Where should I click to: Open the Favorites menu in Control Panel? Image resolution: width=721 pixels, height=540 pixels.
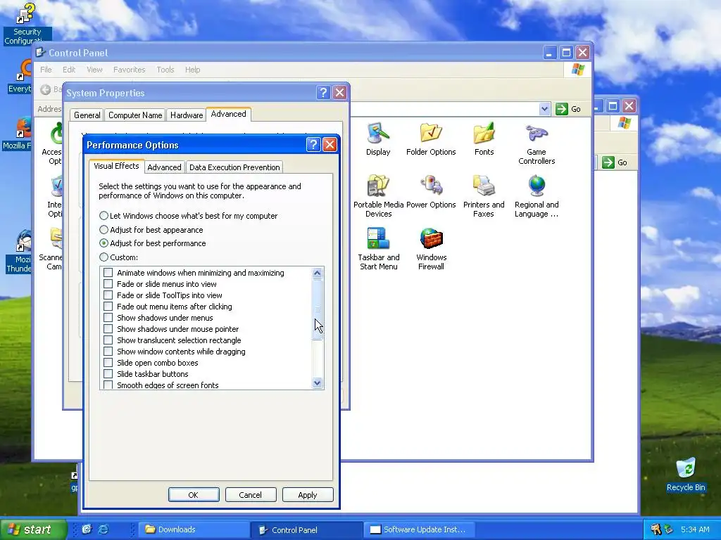(130, 70)
